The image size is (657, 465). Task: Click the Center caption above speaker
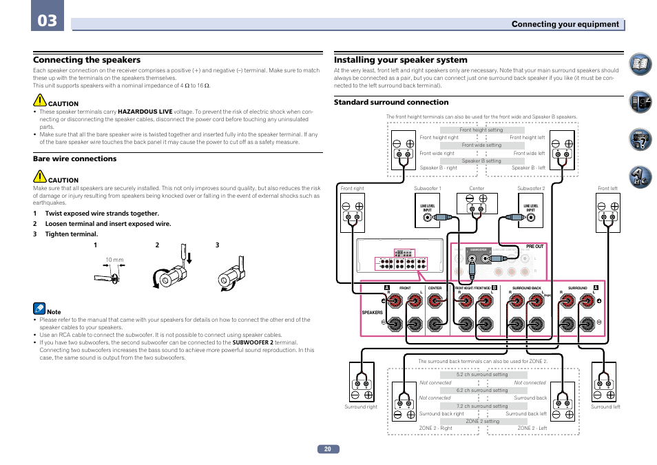point(477,189)
